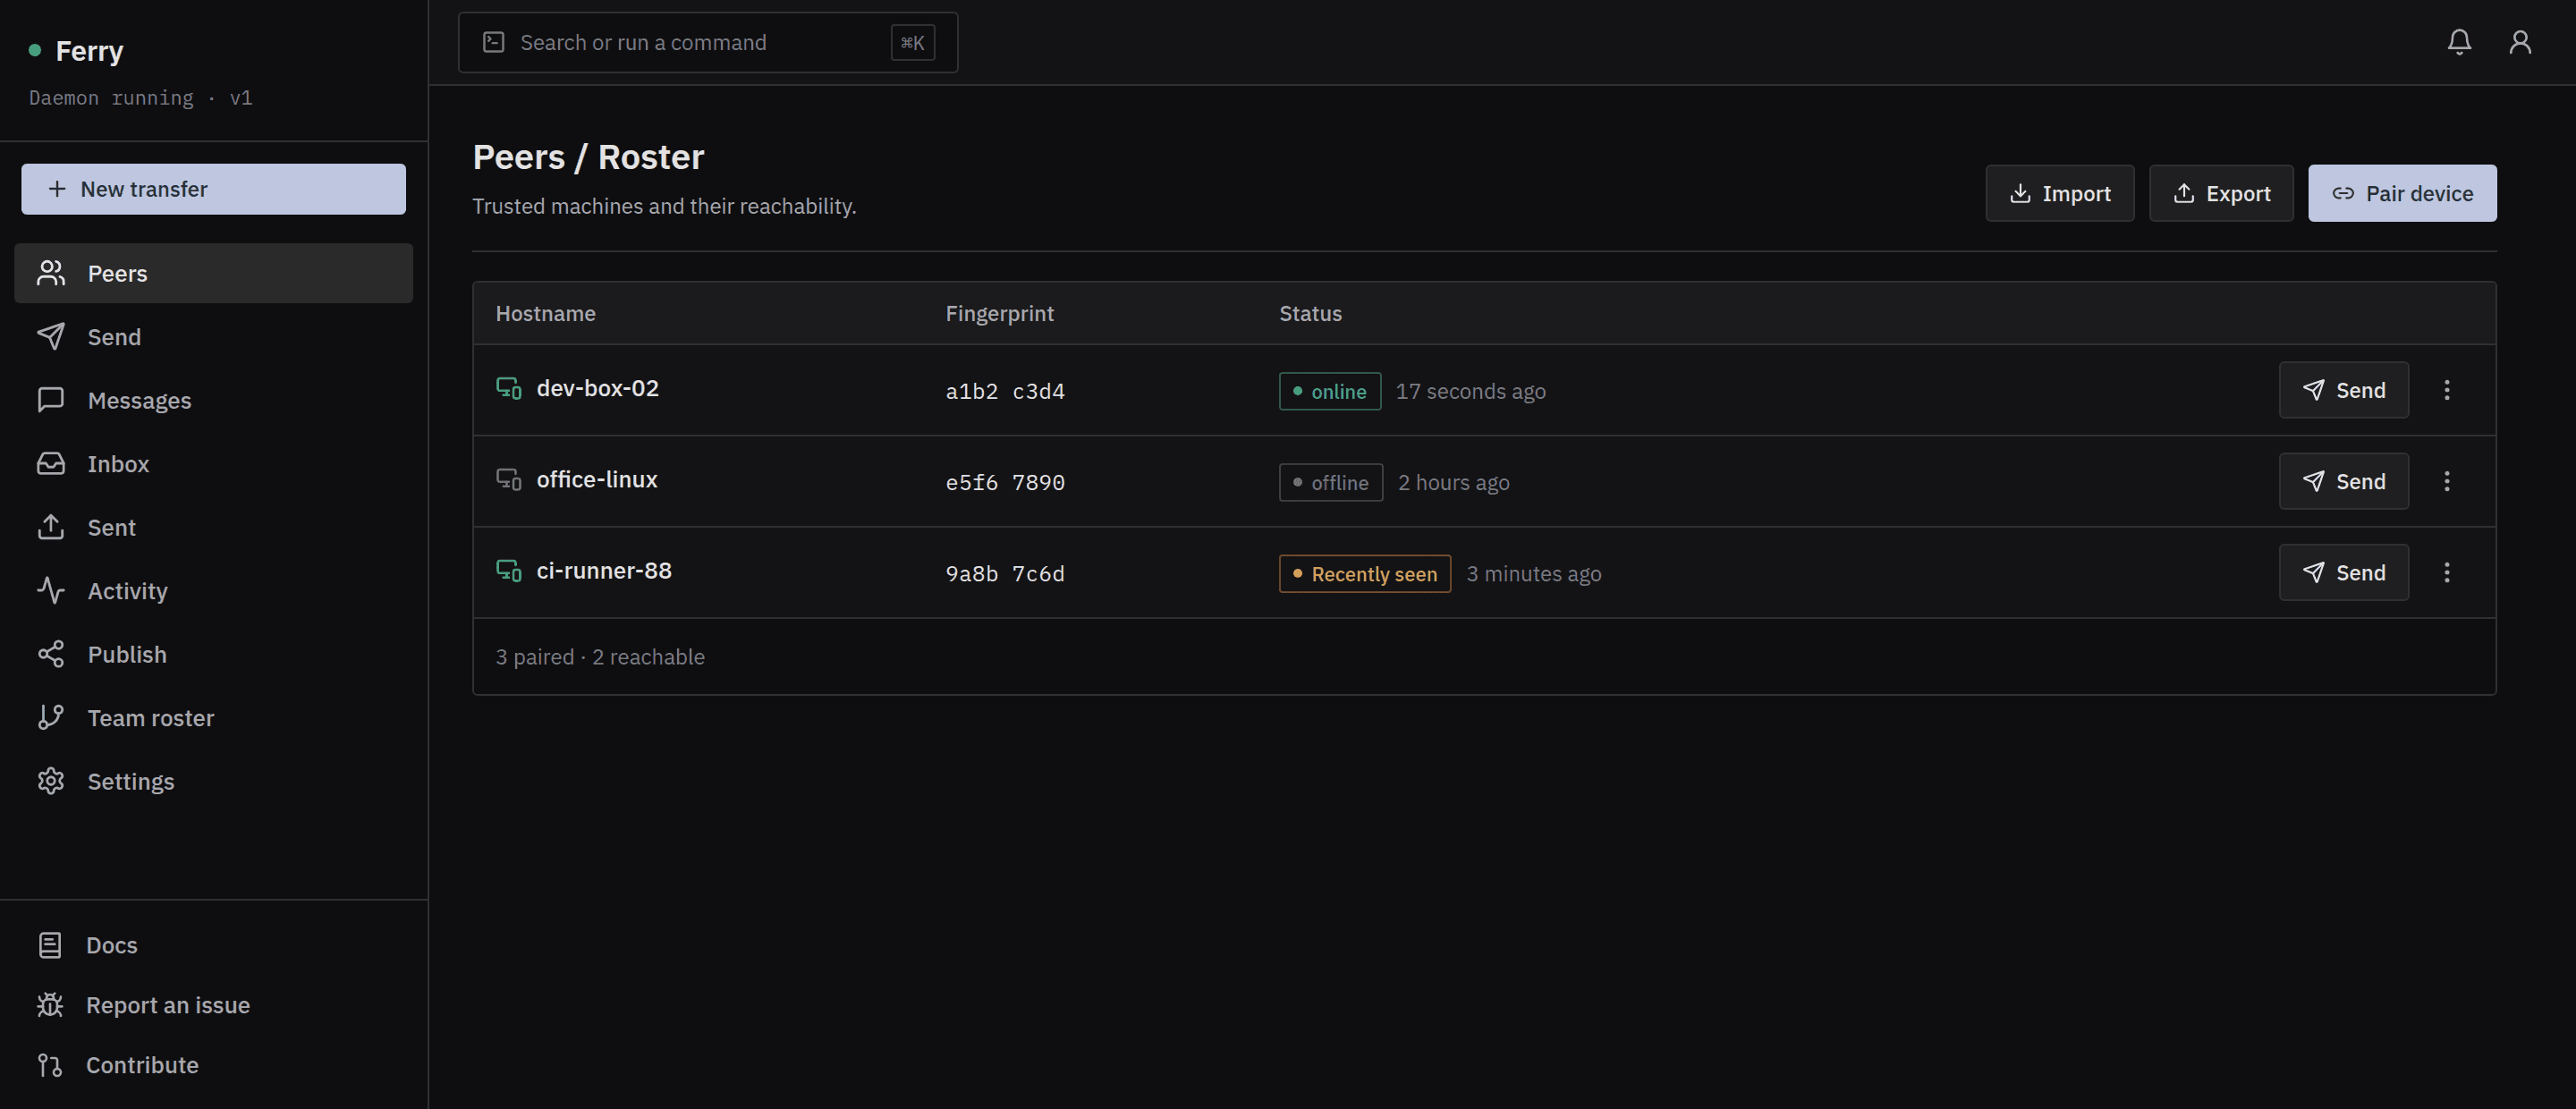Click the office-linux device icon

509,479
